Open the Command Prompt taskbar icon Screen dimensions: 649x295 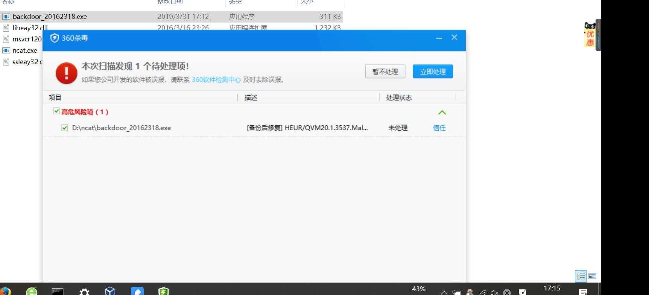pyautogui.click(x=58, y=292)
